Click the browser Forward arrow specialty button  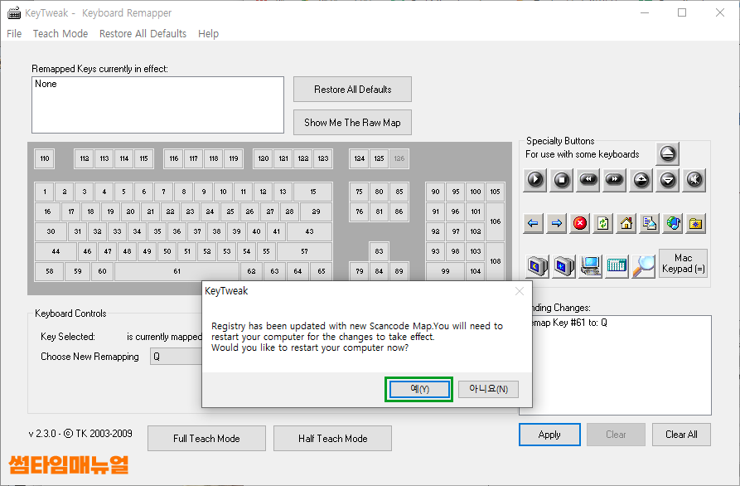[556, 223]
